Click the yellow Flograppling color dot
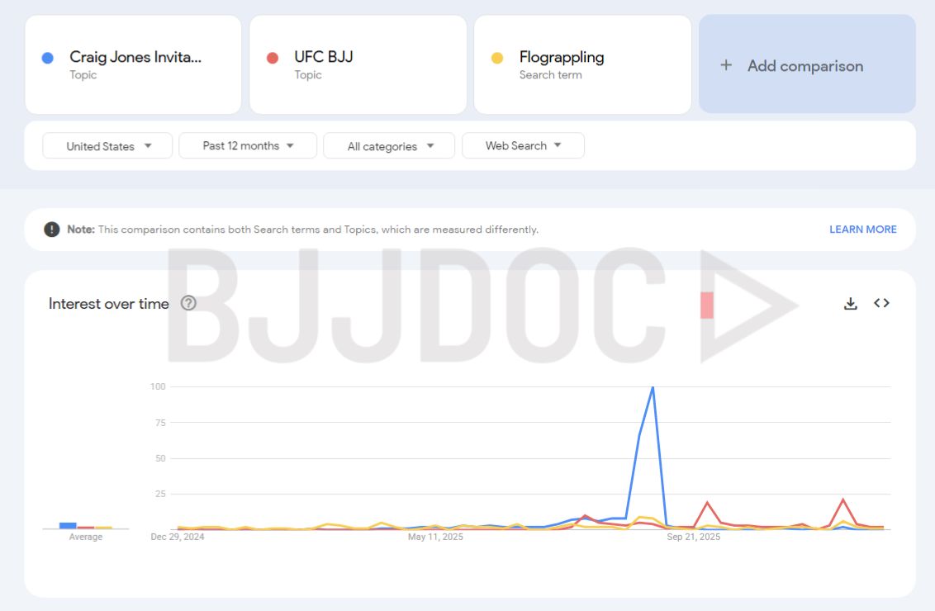 pyautogui.click(x=497, y=58)
